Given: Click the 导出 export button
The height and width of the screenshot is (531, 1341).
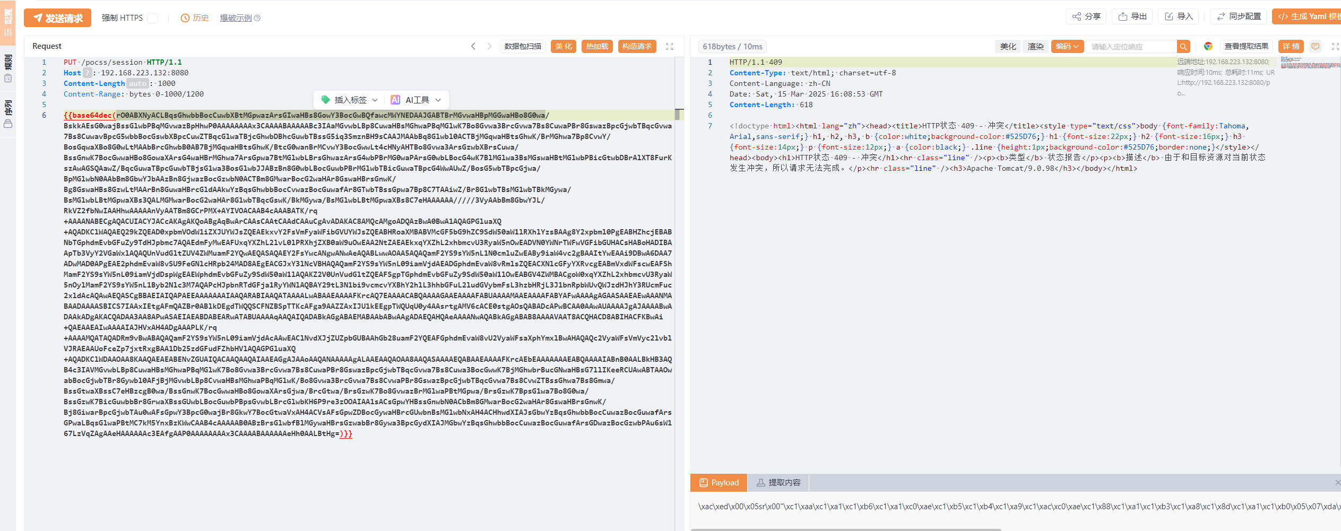Looking at the screenshot, I should point(1132,16).
